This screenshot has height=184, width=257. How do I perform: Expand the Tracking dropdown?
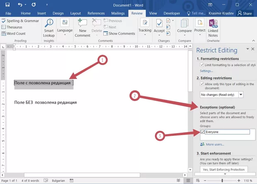click(x=145, y=30)
